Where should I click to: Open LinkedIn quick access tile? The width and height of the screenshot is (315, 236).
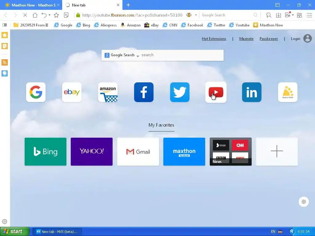point(252,92)
